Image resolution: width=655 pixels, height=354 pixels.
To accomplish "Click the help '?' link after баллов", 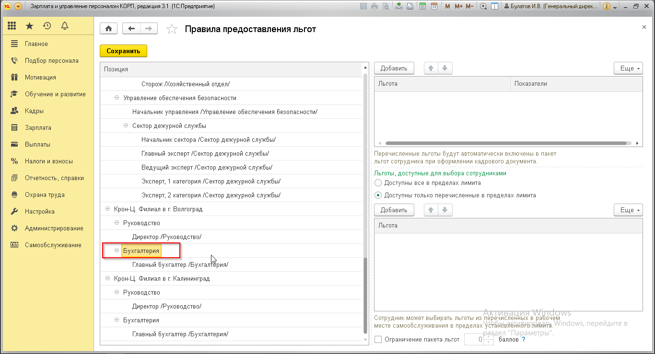I will pyautogui.click(x=523, y=340).
